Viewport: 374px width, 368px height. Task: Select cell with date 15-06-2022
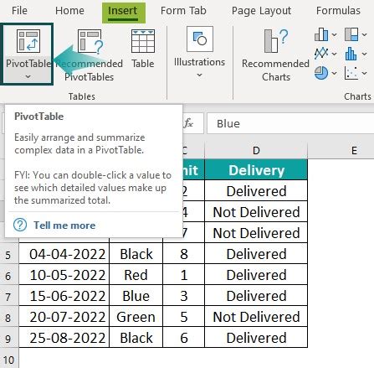[64, 296]
